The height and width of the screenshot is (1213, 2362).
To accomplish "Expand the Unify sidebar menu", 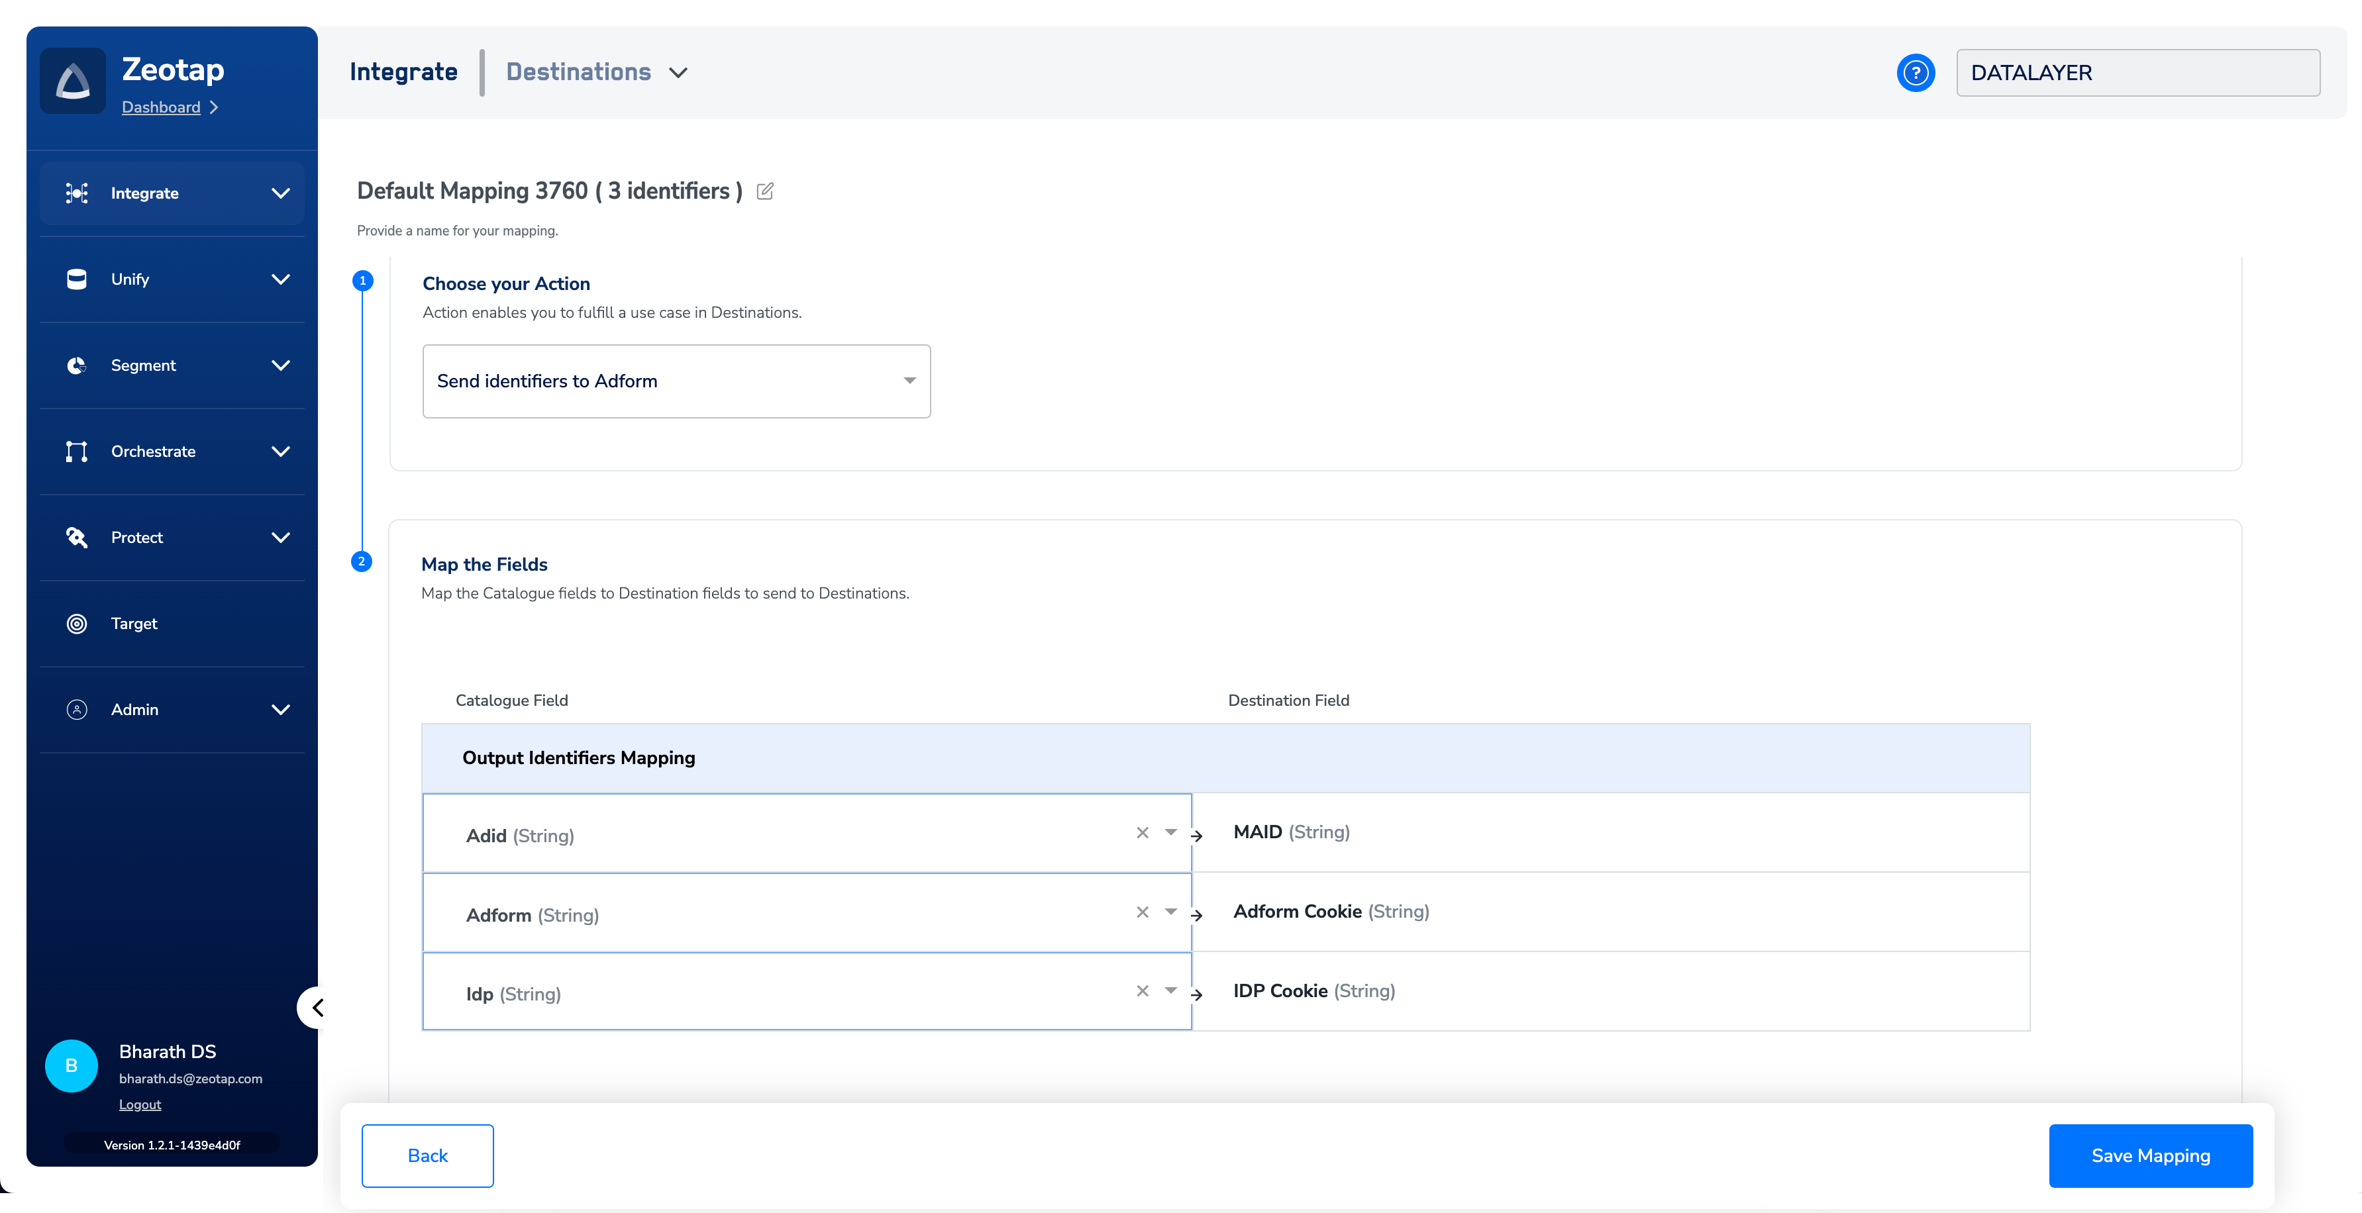I will (281, 279).
